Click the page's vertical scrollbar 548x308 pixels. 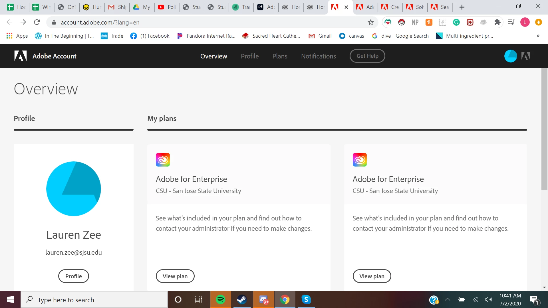pyautogui.click(x=544, y=128)
